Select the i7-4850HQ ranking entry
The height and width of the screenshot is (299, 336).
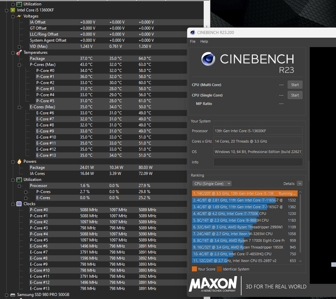(244, 254)
